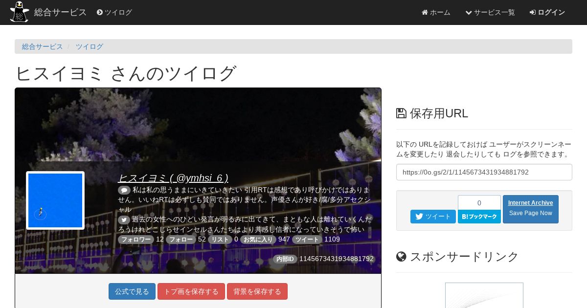Click ログイン in the navbar

pyautogui.click(x=547, y=12)
